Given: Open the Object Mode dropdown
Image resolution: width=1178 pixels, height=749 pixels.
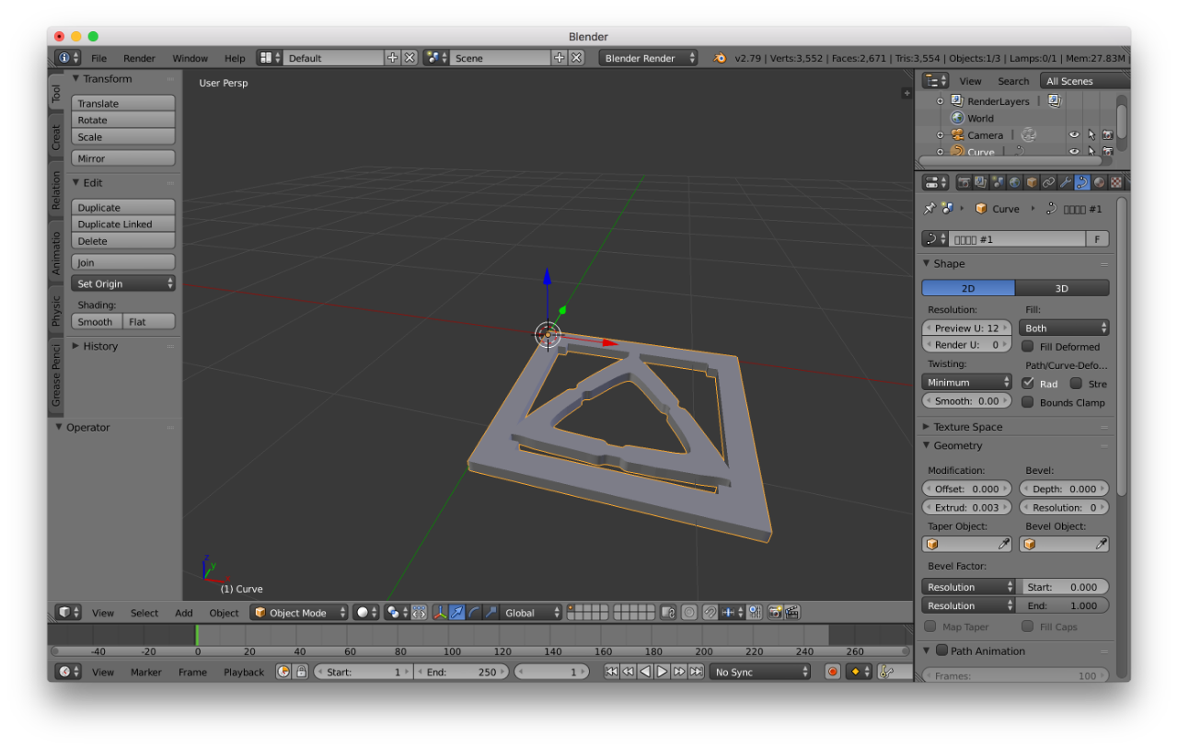Looking at the screenshot, I should [x=300, y=613].
